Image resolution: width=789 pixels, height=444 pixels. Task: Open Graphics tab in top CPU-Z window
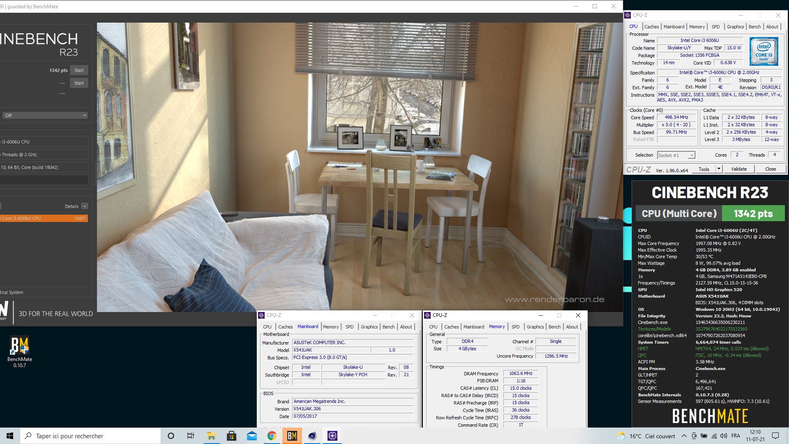[x=735, y=27]
